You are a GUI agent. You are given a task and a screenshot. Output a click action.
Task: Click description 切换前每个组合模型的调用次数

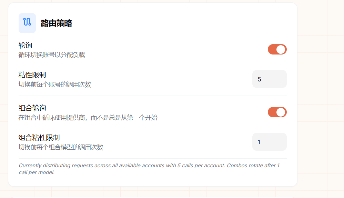point(61,147)
